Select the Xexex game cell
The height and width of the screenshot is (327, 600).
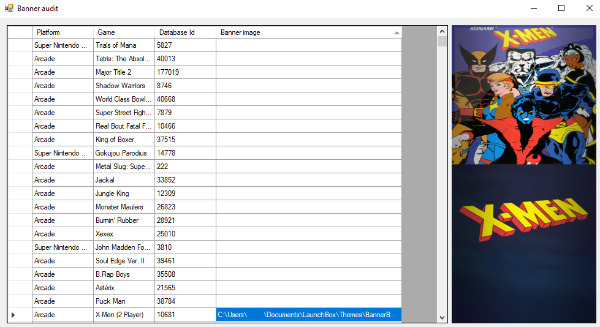(124, 234)
